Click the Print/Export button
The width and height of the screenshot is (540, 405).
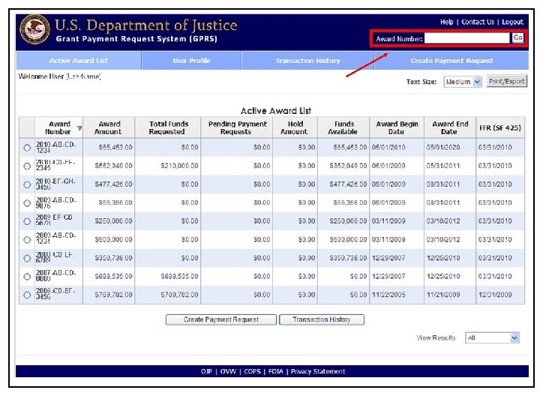(x=506, y=81)
